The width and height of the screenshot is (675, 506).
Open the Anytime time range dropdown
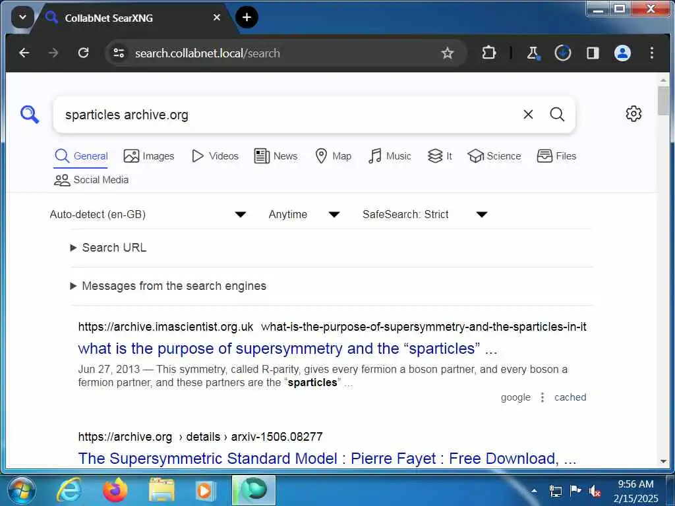coord(304,214)
